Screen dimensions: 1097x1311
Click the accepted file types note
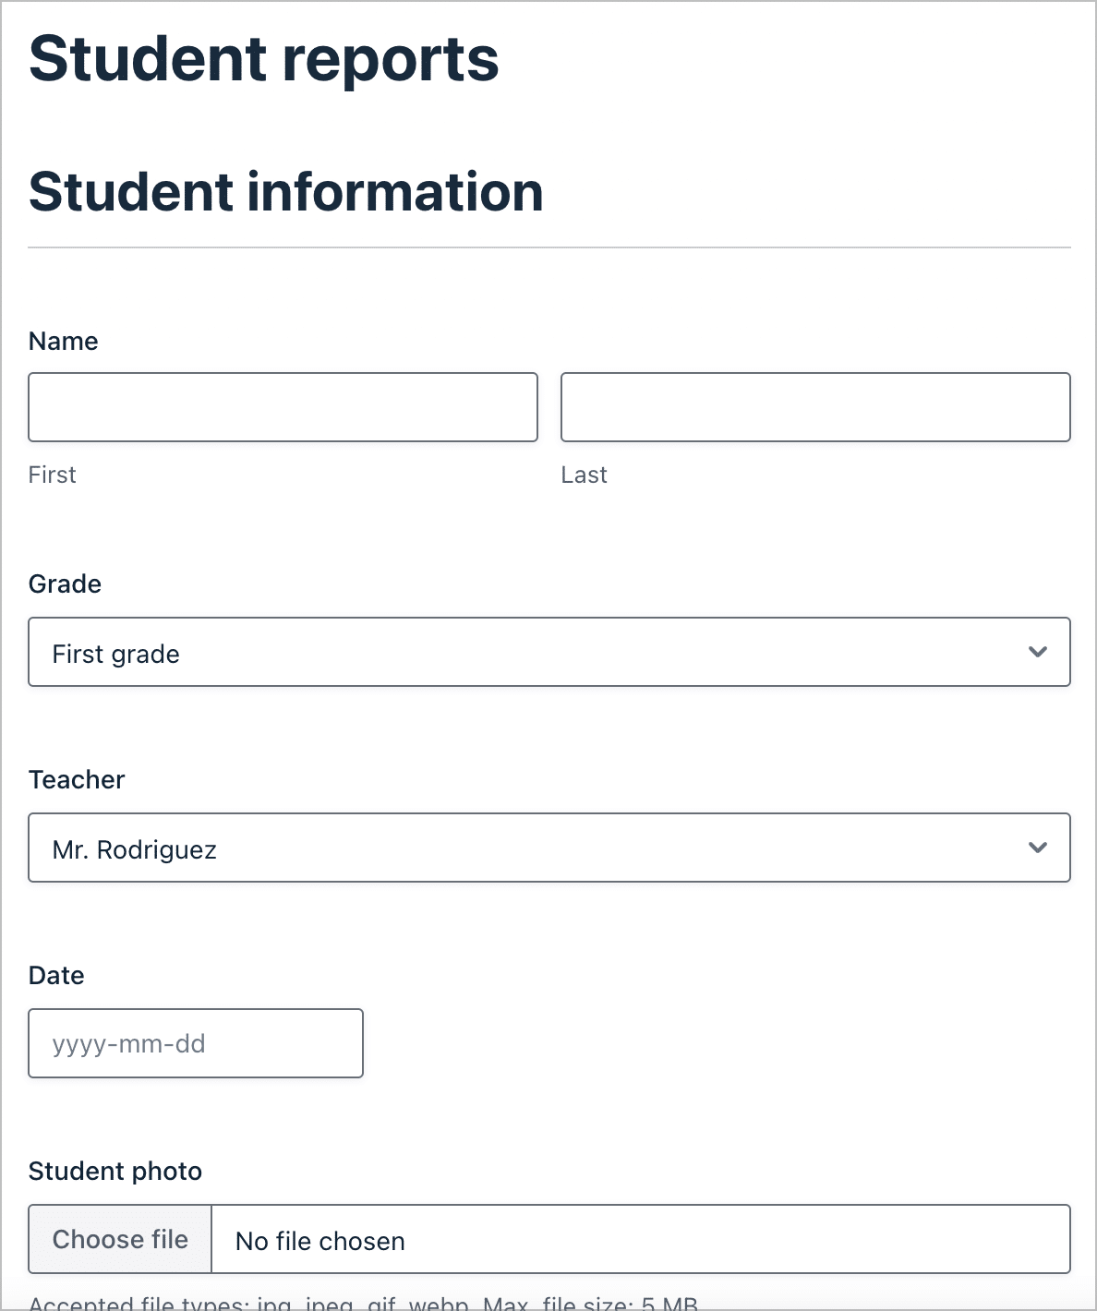[x=365, y=1304]
